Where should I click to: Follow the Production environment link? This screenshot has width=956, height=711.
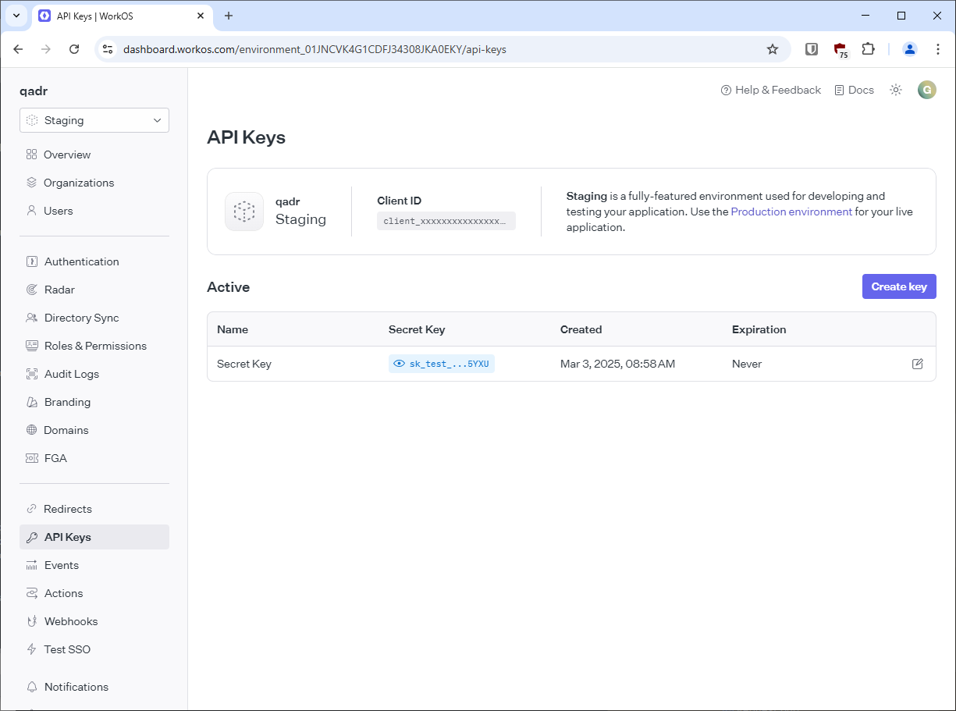791,212
